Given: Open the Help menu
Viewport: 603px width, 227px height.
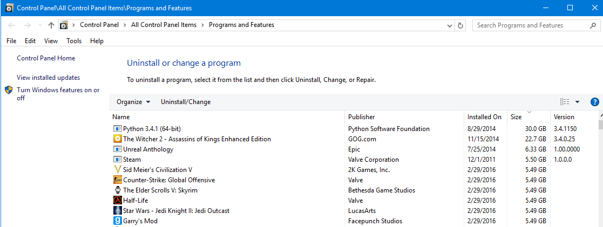Looking at the screenshot, I should 97,41.
